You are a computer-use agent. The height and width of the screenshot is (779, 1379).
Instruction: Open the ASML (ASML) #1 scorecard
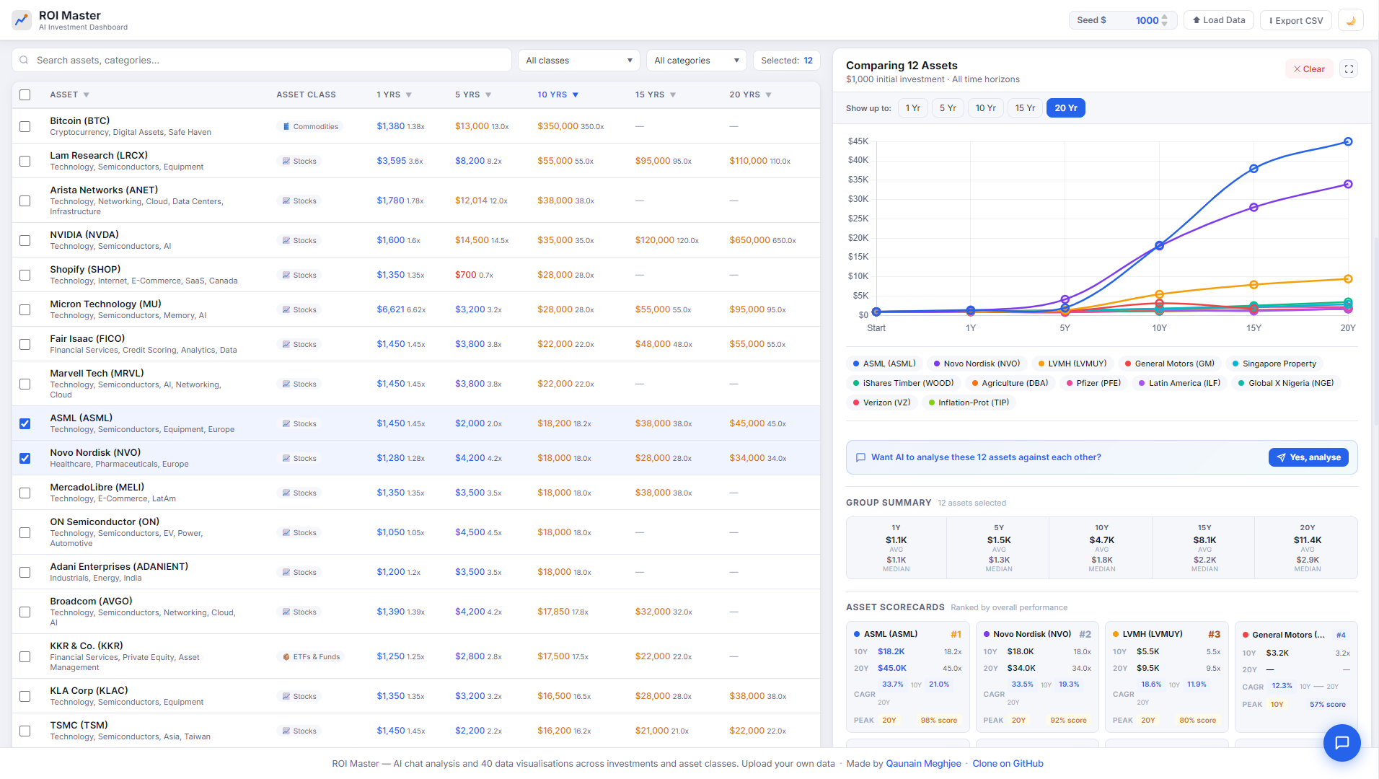coord(907,678)
